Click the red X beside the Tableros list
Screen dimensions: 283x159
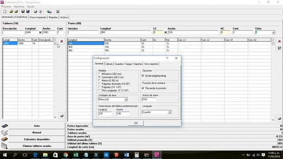pos(61,41)
